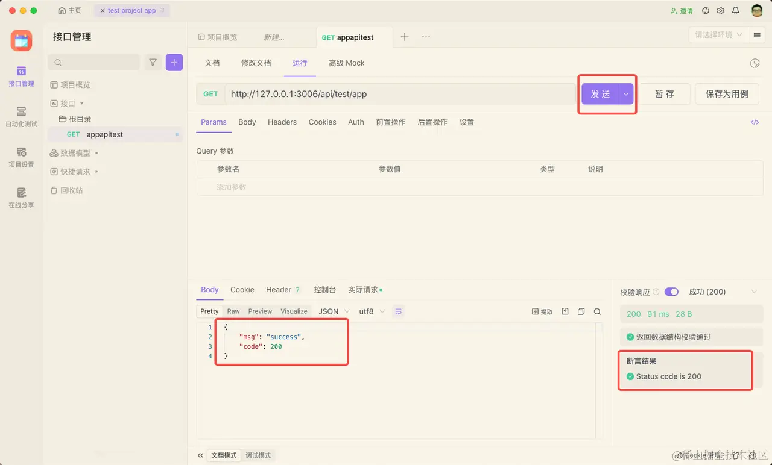Open the utf8 encoding dropdown
The image size is (772, 465).
[x=372, y=311]
